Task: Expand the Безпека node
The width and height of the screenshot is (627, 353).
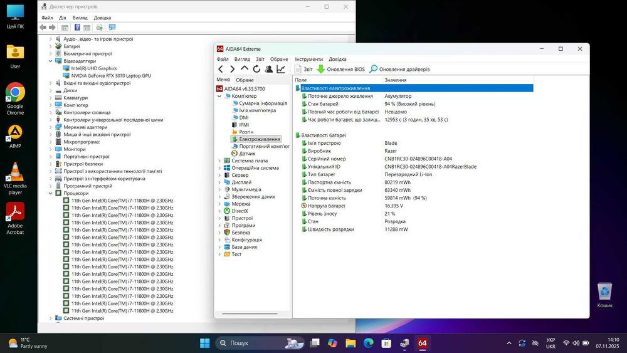Action: coord(219,233)
